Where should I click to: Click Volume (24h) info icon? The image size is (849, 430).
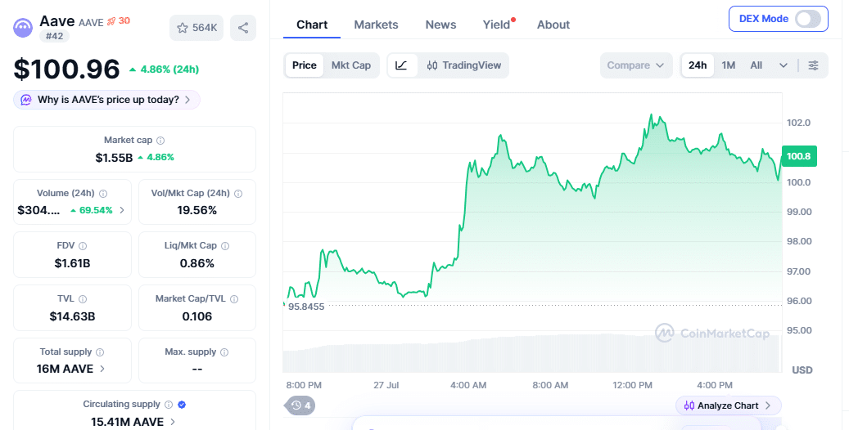pyautogui.click(x=103, y=194)
